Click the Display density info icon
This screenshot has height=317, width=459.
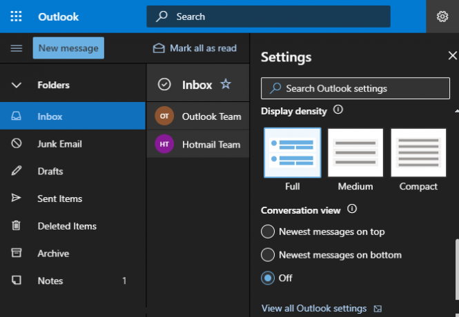[x=338, y=110]
